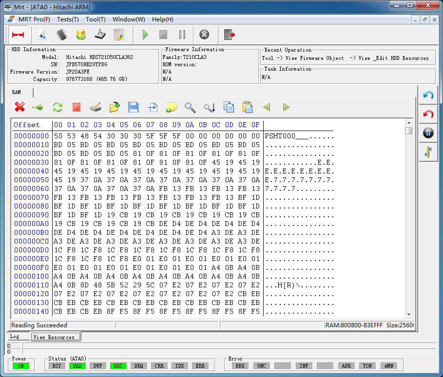The width and height of the screenshot is (443, 377).
Task: Open the Tests(T) menu
Action: tap(68, 19)
